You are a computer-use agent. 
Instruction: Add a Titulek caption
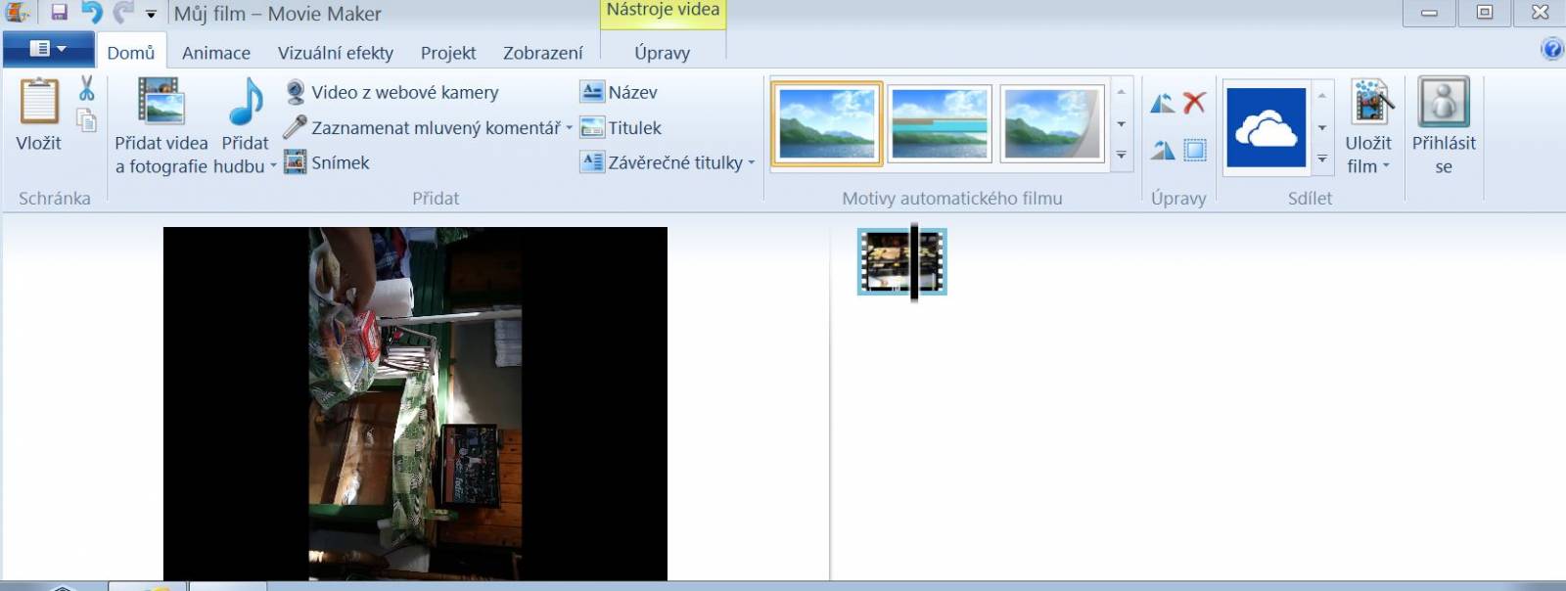coord(621,127)
